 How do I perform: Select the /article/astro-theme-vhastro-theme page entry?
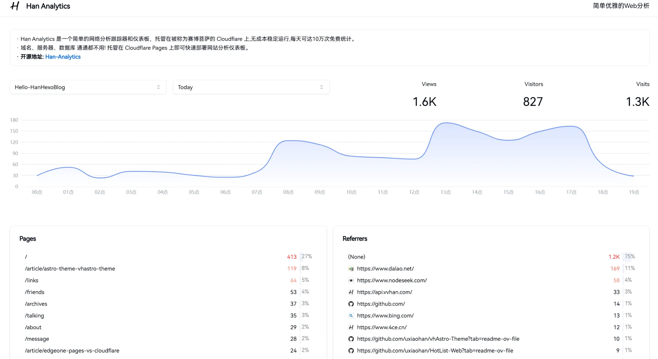click(x=70, y=269)
